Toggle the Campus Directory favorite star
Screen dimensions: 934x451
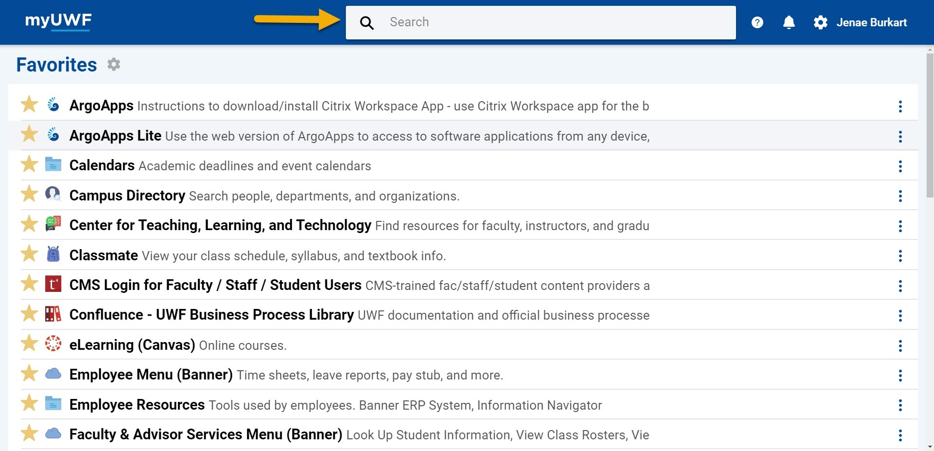pos(29,194)
